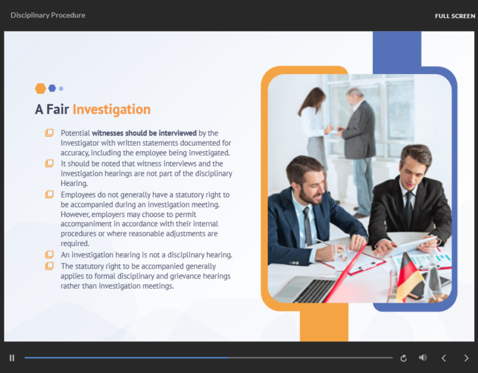Viewport: 478px width, 373px height.
Task: Click the large orange hexagon above the heading
Action: coord(40,89)
